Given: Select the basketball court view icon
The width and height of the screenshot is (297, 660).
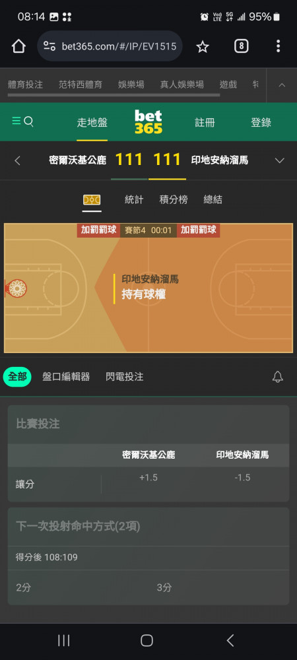Looking at the screenshot, I should (x=92, y=199).
